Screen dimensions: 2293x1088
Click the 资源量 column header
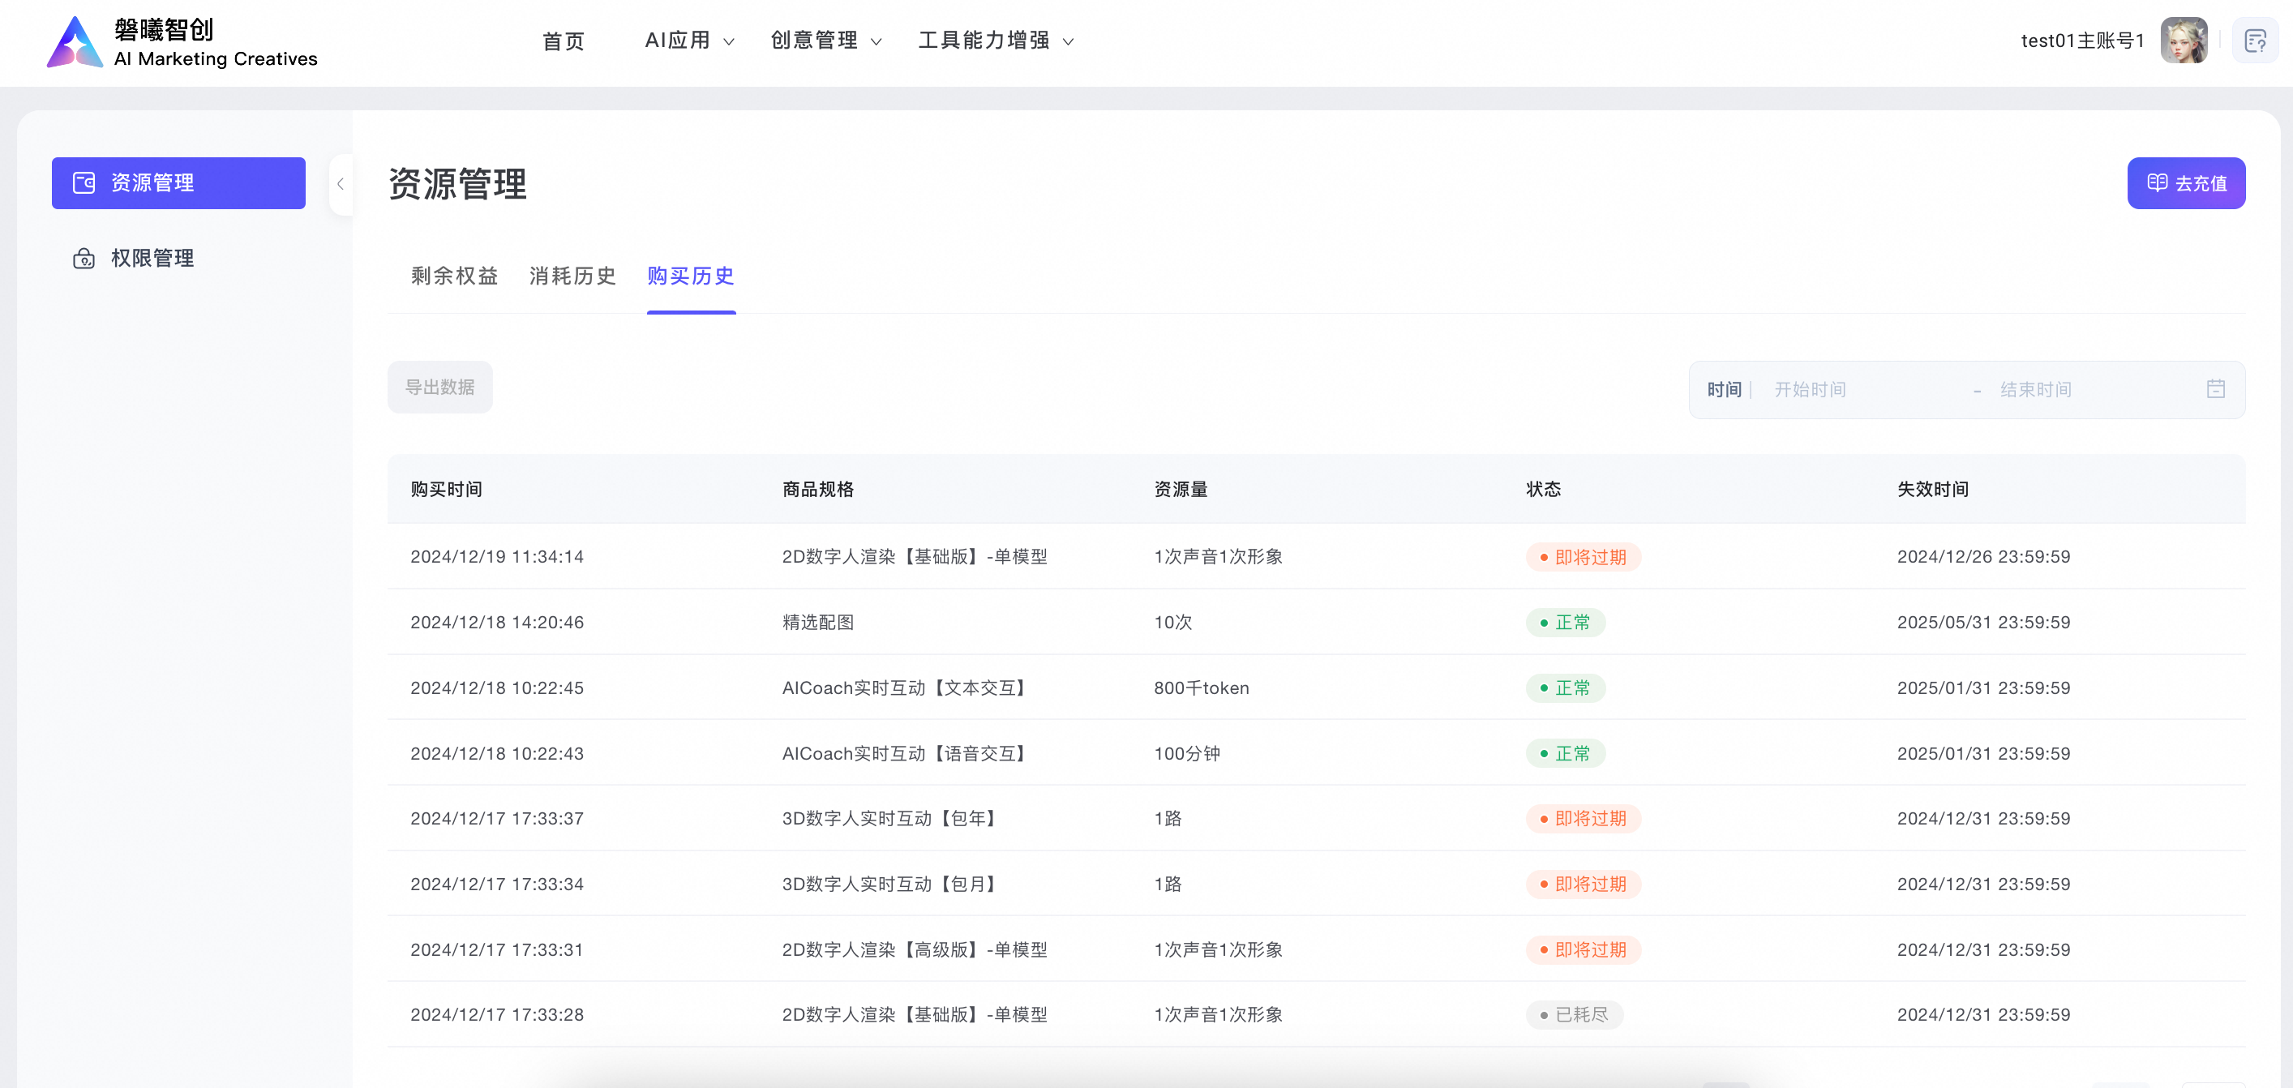1181,489
